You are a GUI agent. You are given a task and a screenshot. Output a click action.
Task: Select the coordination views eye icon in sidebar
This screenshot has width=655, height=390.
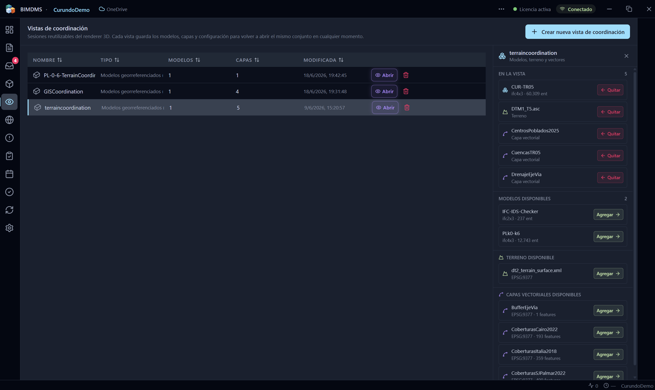tap(10, 102)
